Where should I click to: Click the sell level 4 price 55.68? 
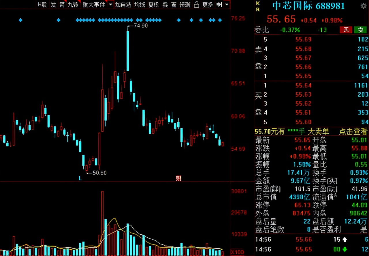[x=304, y=49]
